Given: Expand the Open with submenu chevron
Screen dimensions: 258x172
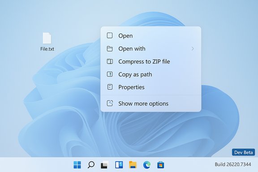Looking at the screenshot, I should (193, 48).
